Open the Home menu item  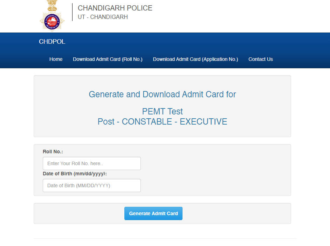[x=56, y=59]
